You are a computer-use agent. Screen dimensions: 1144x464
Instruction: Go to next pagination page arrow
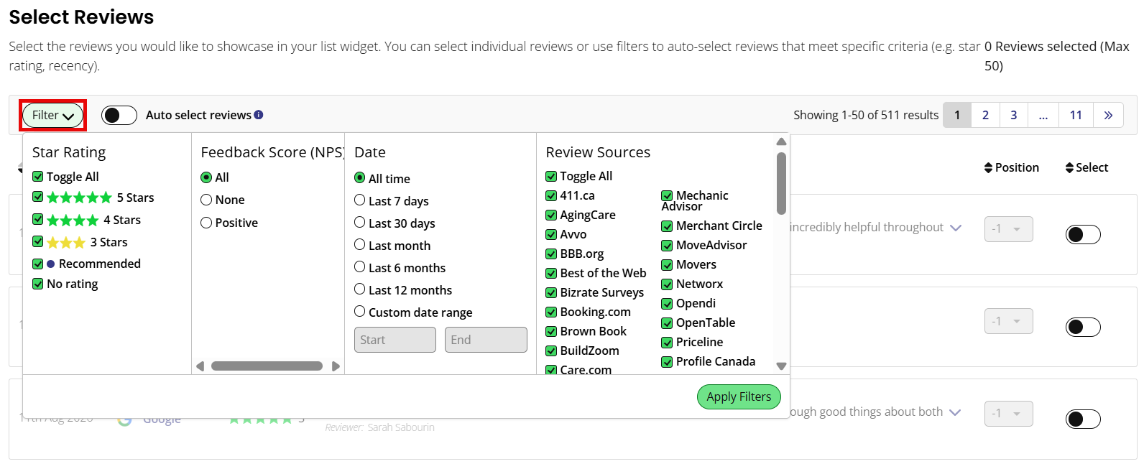click(1108, 115)
